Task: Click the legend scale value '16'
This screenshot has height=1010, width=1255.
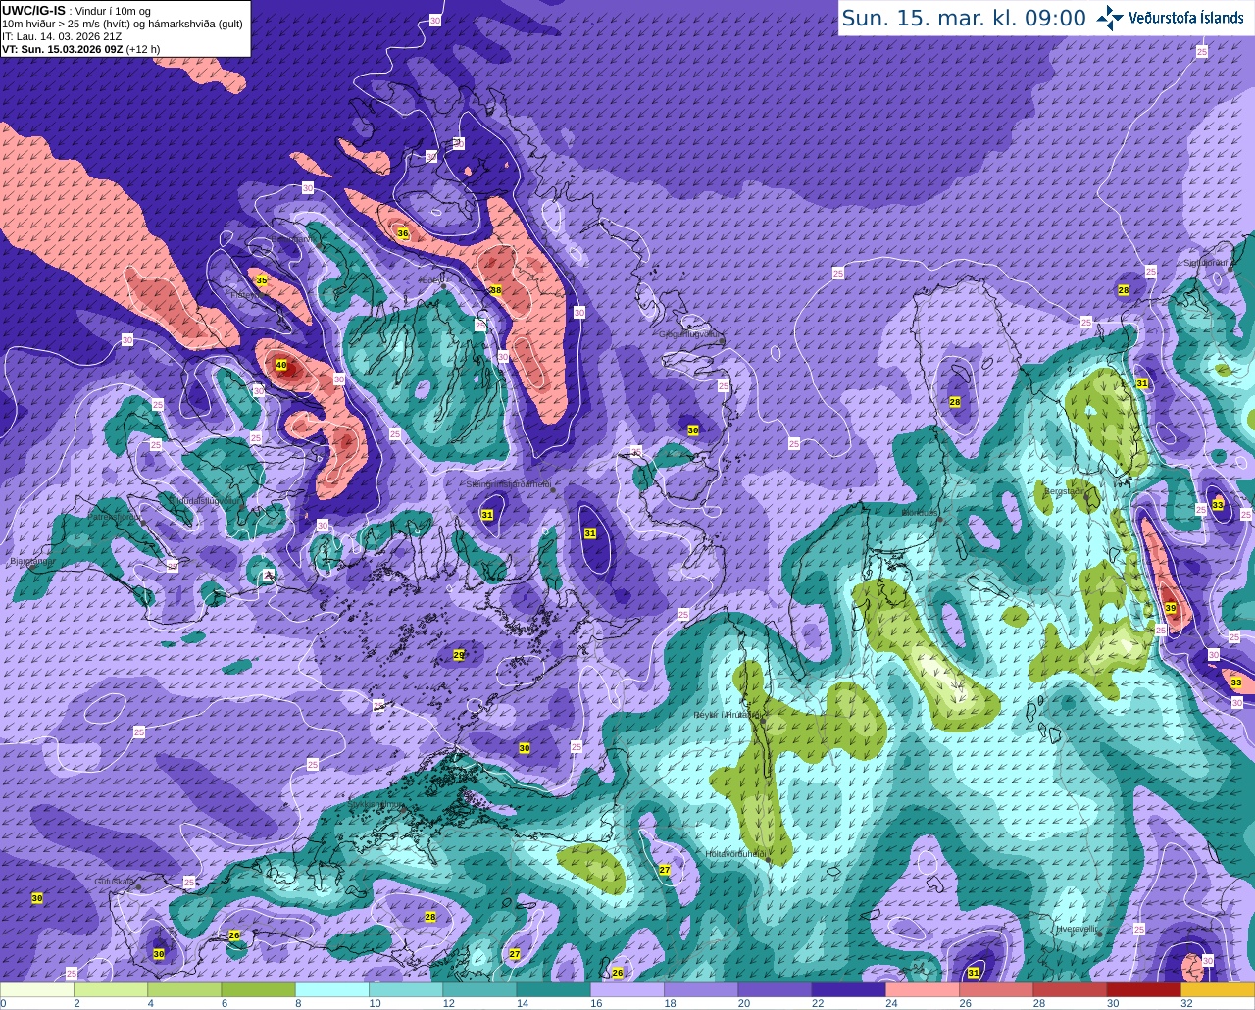Action: click(x=596, y=1004)
